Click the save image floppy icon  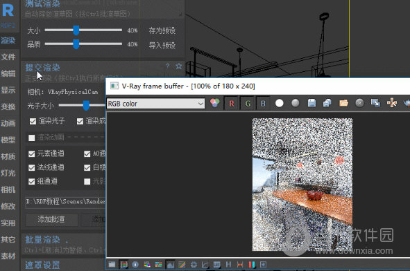(x=311, y=104)
